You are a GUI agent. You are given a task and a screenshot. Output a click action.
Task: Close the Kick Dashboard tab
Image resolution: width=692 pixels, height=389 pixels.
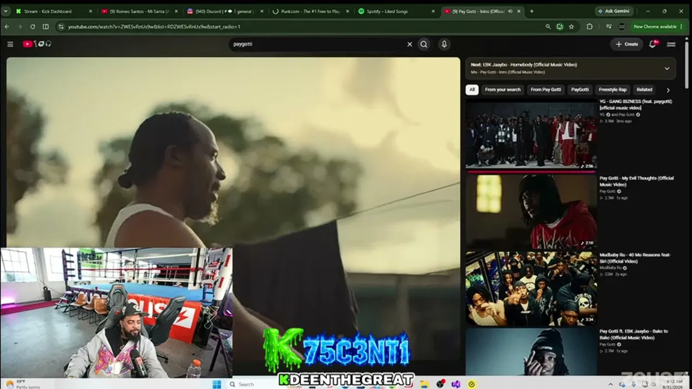point(90,11)
